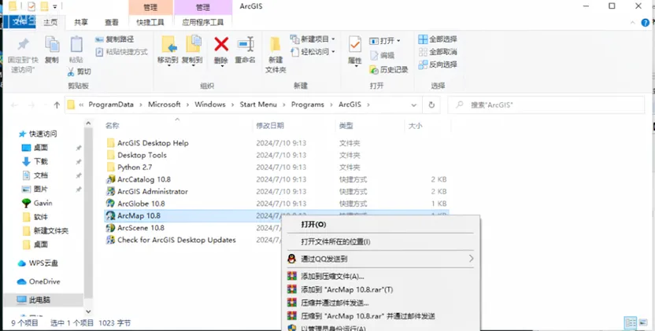Click the Back navigation arrow

point(15,105)
